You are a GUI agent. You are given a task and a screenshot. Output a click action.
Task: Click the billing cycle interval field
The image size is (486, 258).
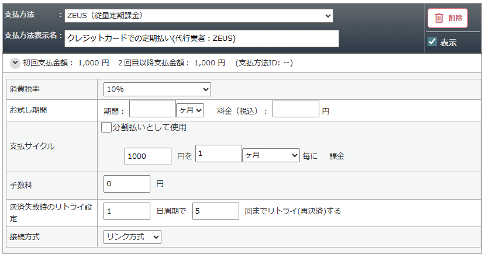tap(218, 154)
